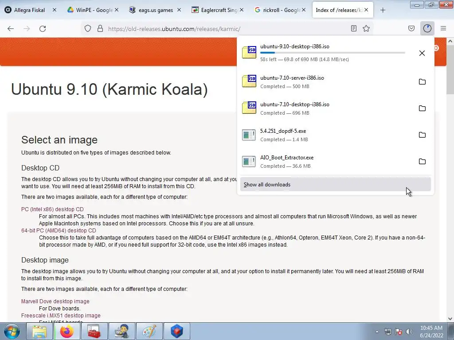Open folder for ubuntu-7.10-server-i386.iso
This screenshot has height=340, width=454.
click(x=422, y=82)
